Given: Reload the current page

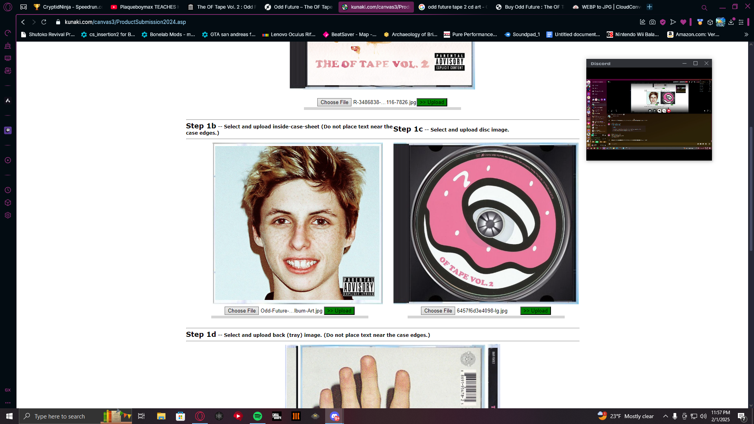Looking at the screenshot, I should (x=44, y=22).
